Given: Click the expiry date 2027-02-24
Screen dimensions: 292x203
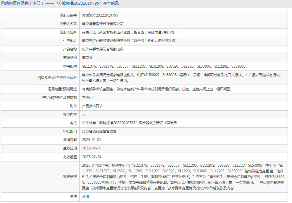Looking at the screenshot, I should 92,157.
